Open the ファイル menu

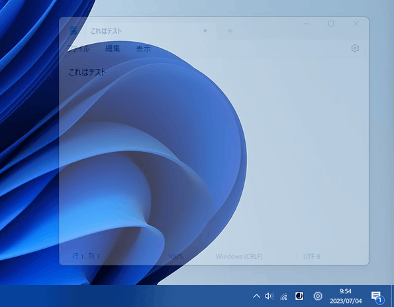(x=78, y=48)
